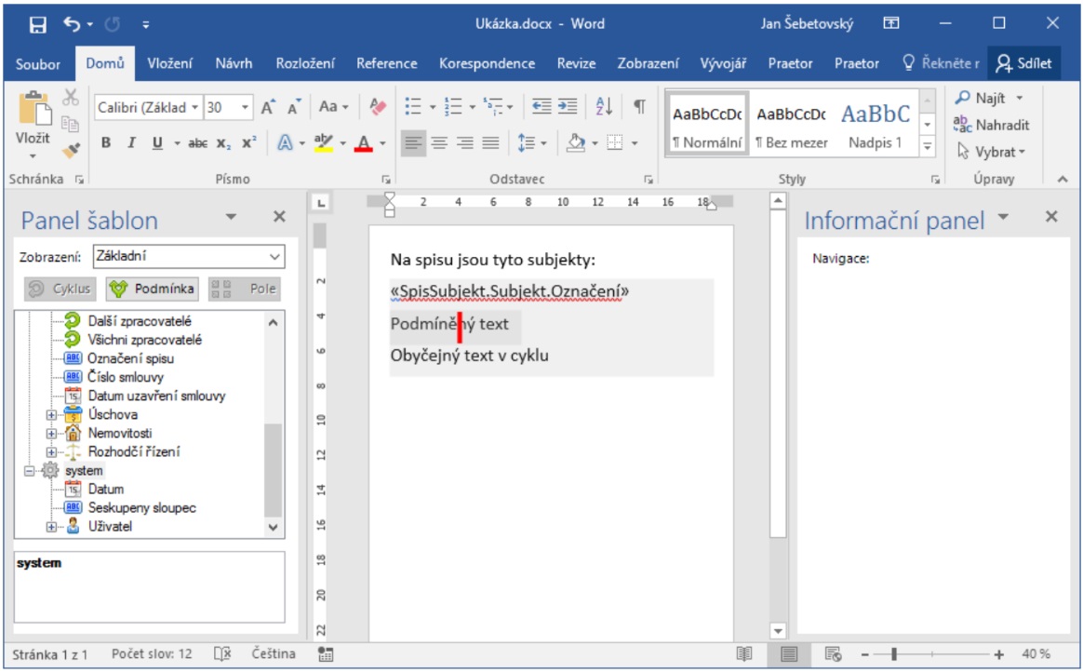
Task: Expand the Úschova tree node
Action: coord(52,415)
